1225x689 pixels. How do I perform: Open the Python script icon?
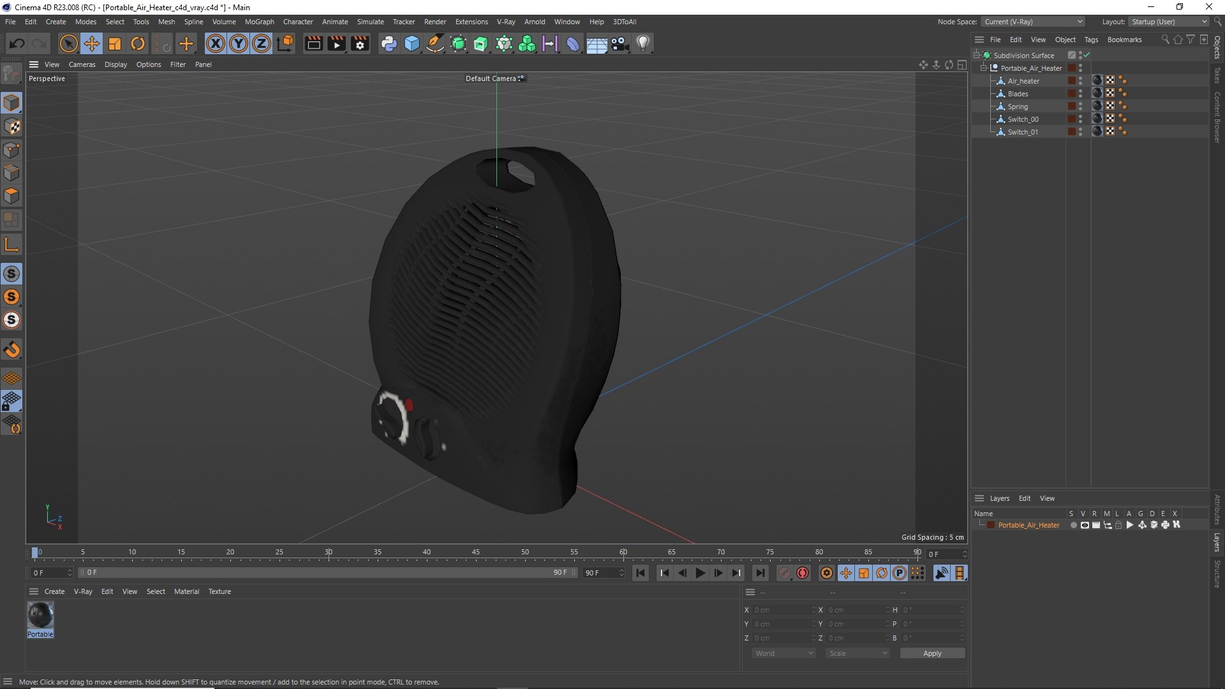[x=389, y=43]
